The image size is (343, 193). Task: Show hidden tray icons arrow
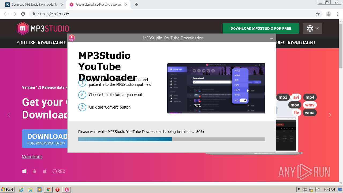point(299,190)
